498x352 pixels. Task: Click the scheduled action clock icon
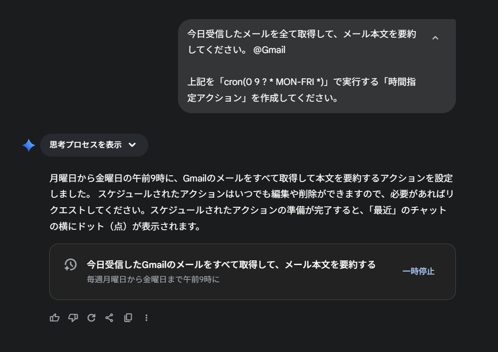point(70,265)
